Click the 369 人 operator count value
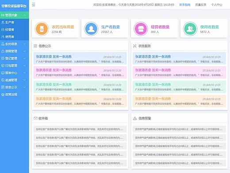Screen dimensions: 230x173 pos(155,32)
